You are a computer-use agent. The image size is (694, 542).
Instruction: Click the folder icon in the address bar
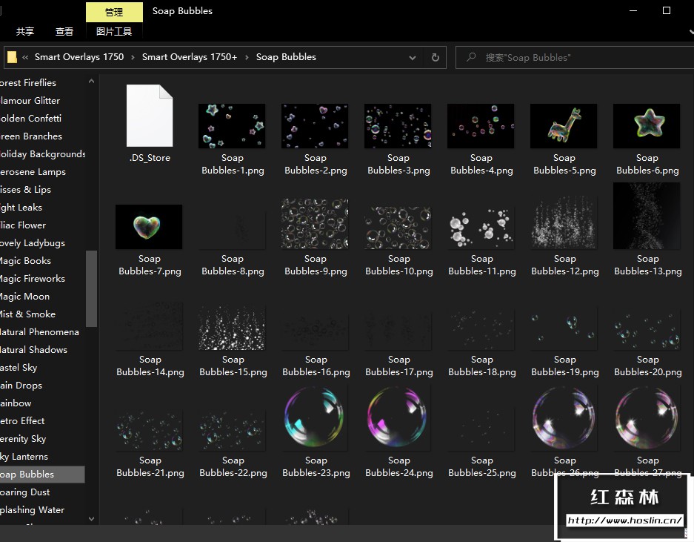[x=12, y=57]
